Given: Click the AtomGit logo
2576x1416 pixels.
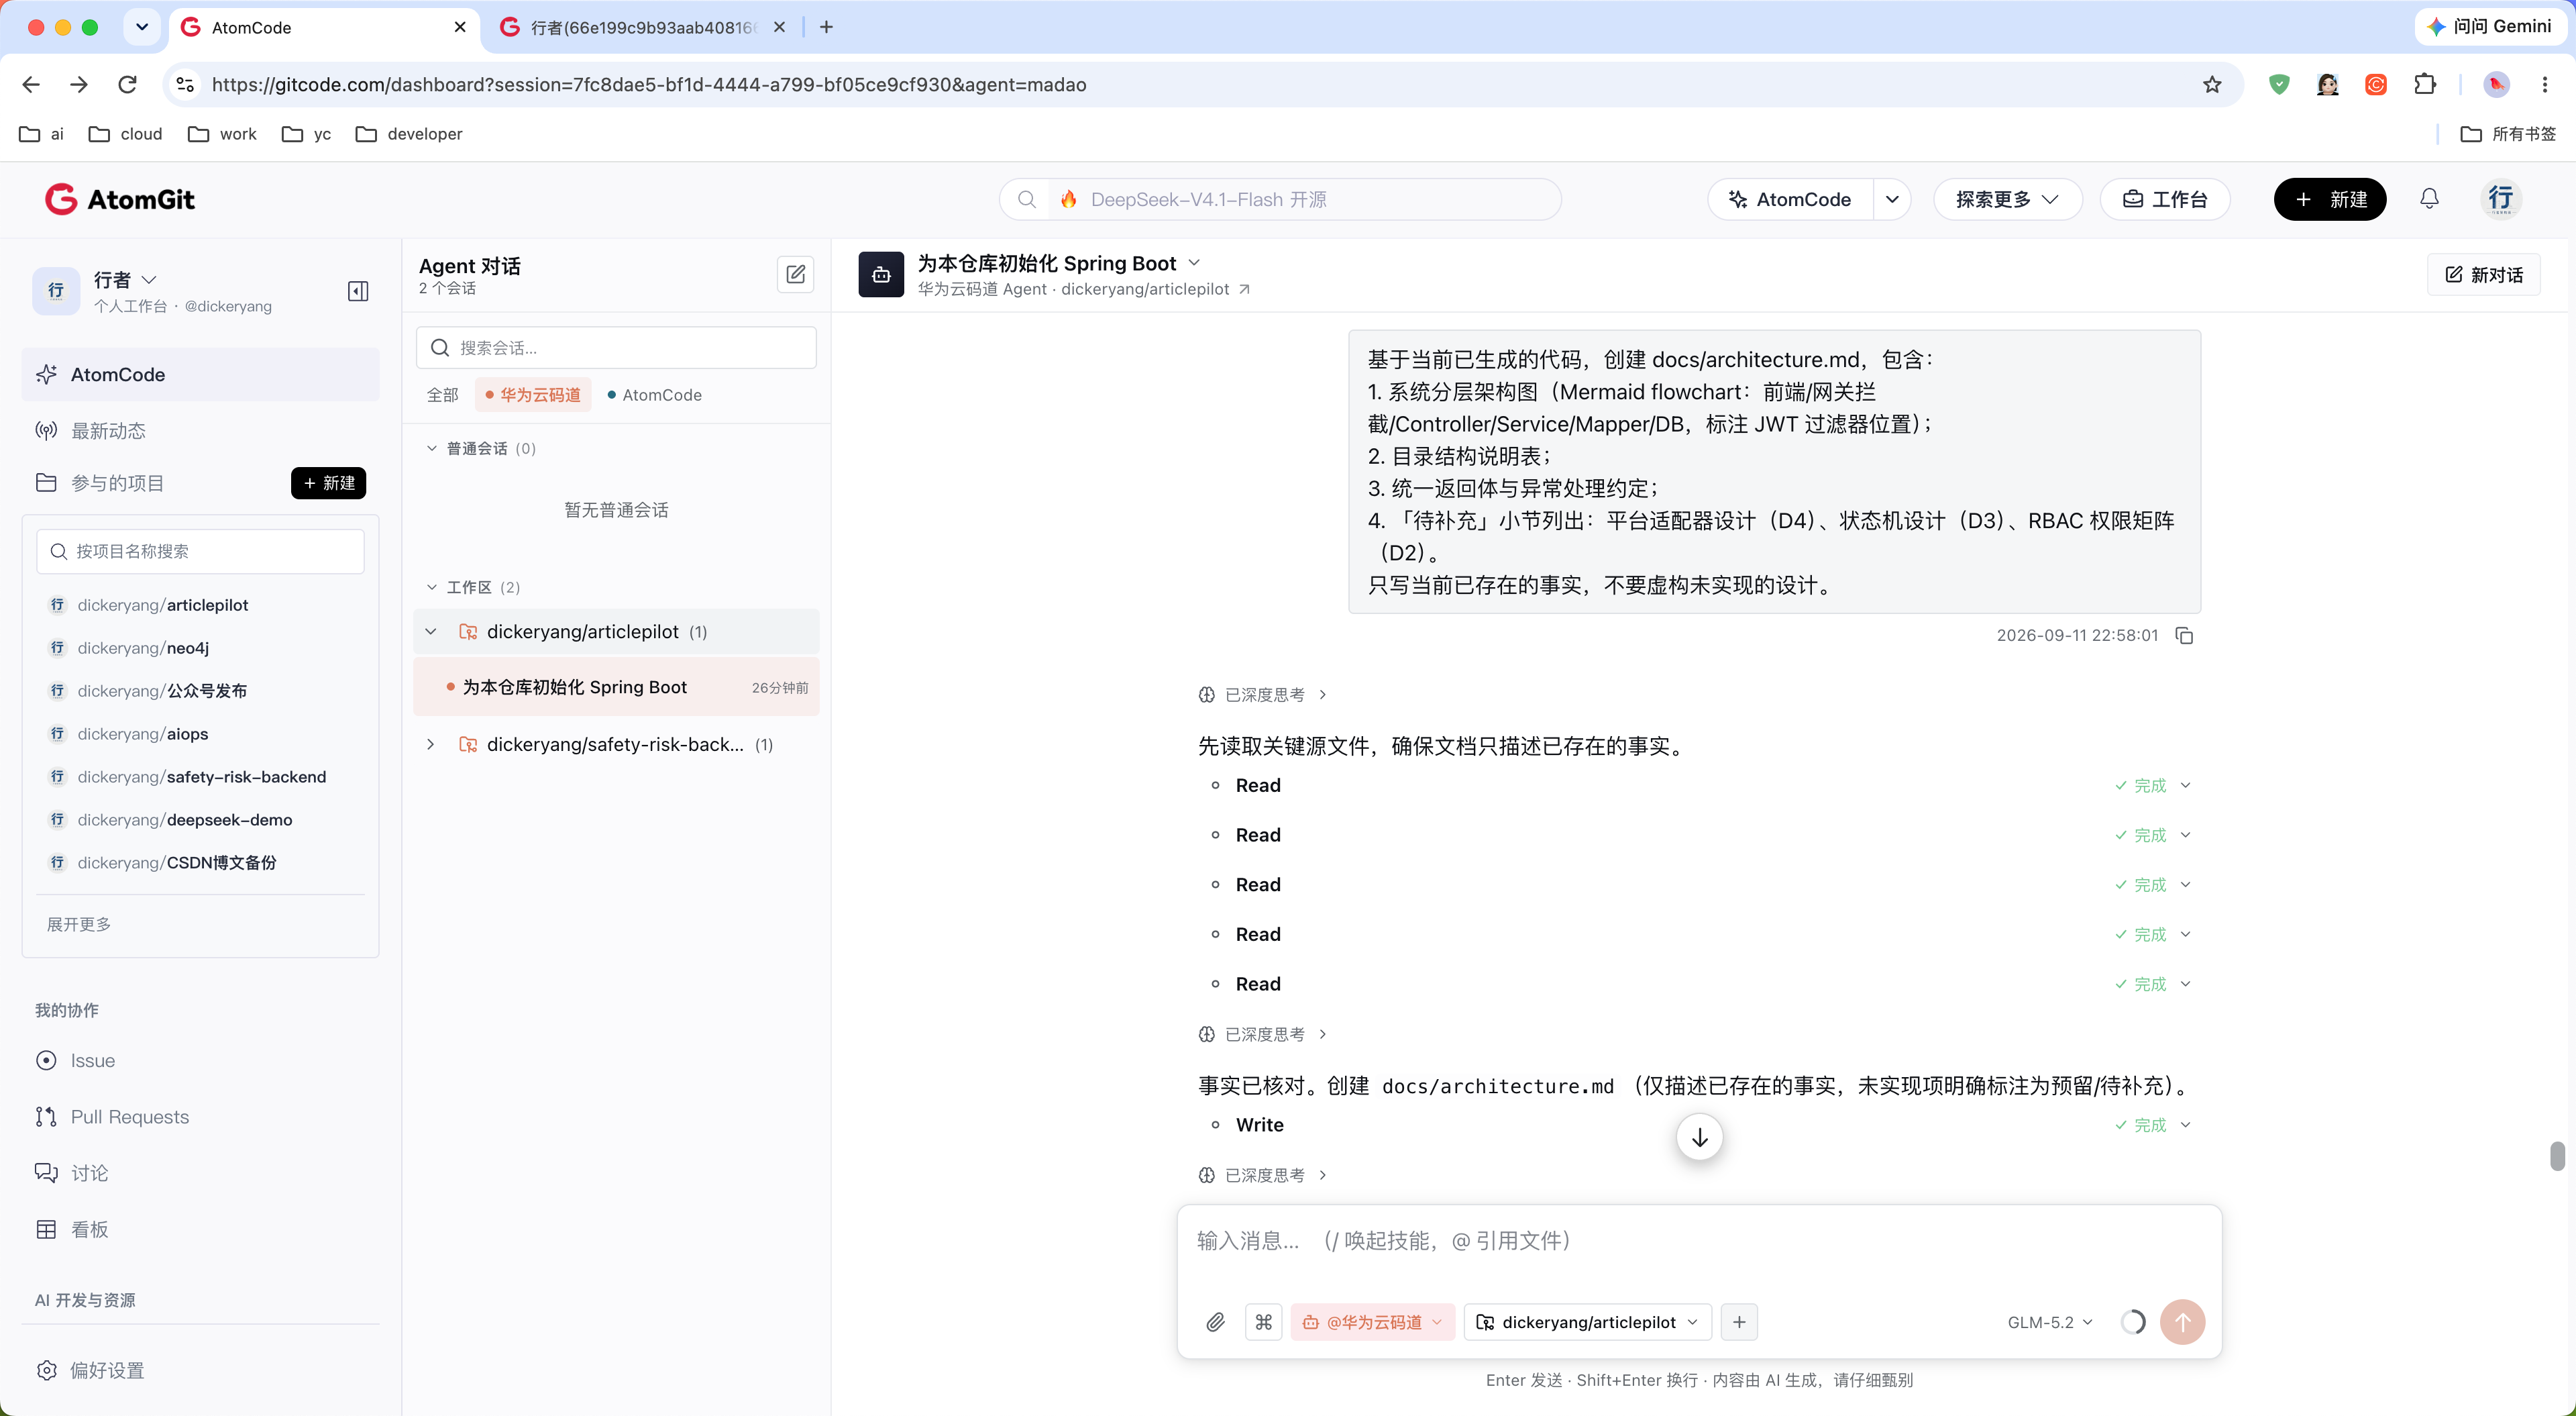Looking at the screenshot, I should pyautogui.click(x=120, y=199).
